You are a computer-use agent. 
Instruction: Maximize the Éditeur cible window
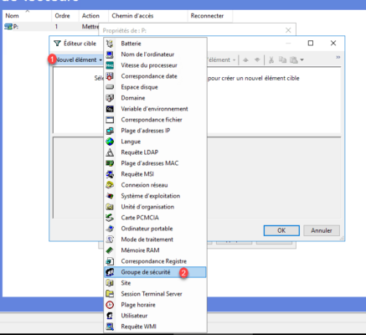311,43
